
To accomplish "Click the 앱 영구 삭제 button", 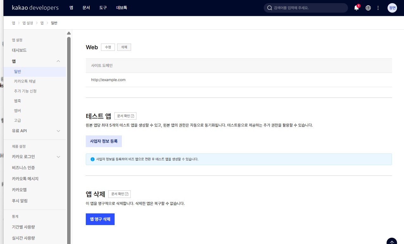I will pos(100,219).
